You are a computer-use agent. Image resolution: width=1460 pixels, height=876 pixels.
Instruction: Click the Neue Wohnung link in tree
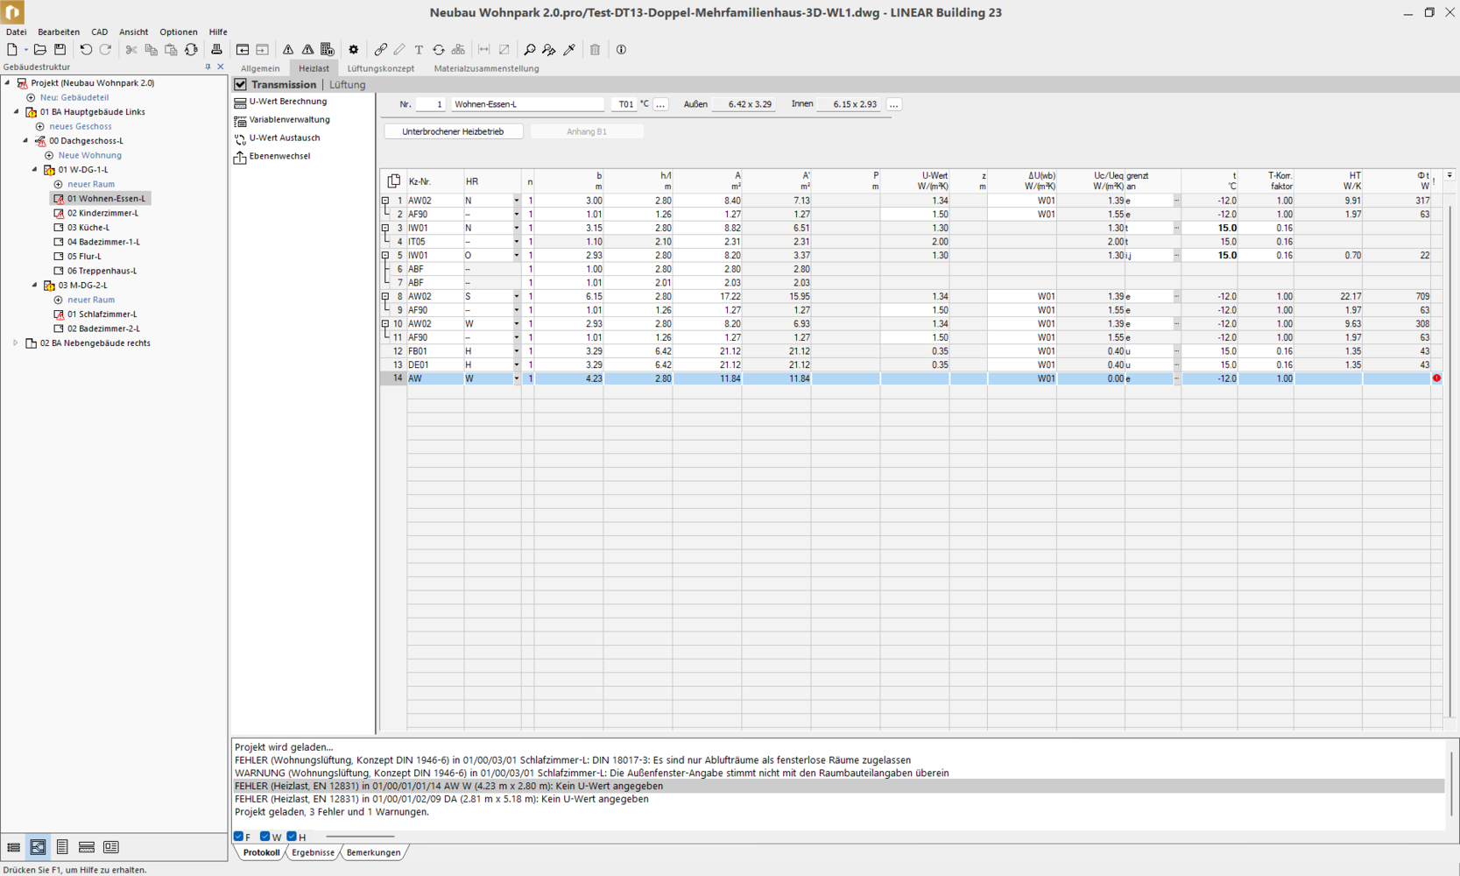coord(89,155)
